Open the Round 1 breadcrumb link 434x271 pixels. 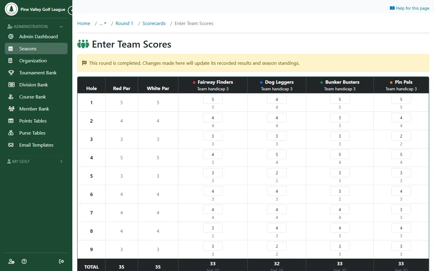(124, 23)
